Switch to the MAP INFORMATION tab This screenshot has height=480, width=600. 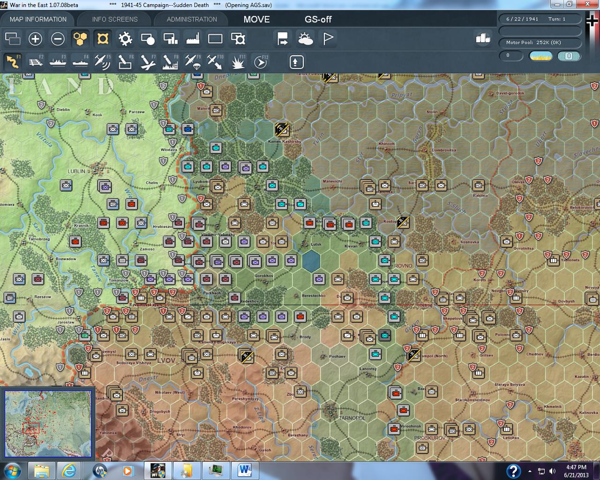(38, 19)
